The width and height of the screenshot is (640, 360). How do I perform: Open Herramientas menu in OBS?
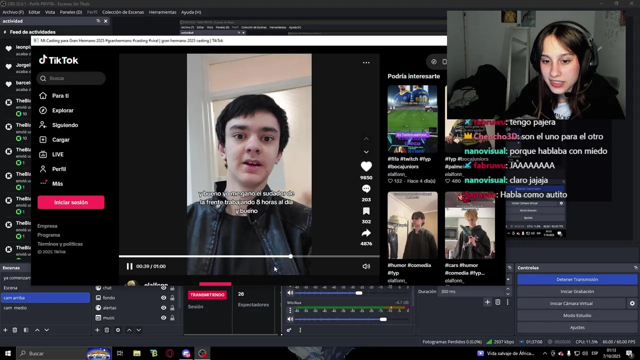pos(162,12)
